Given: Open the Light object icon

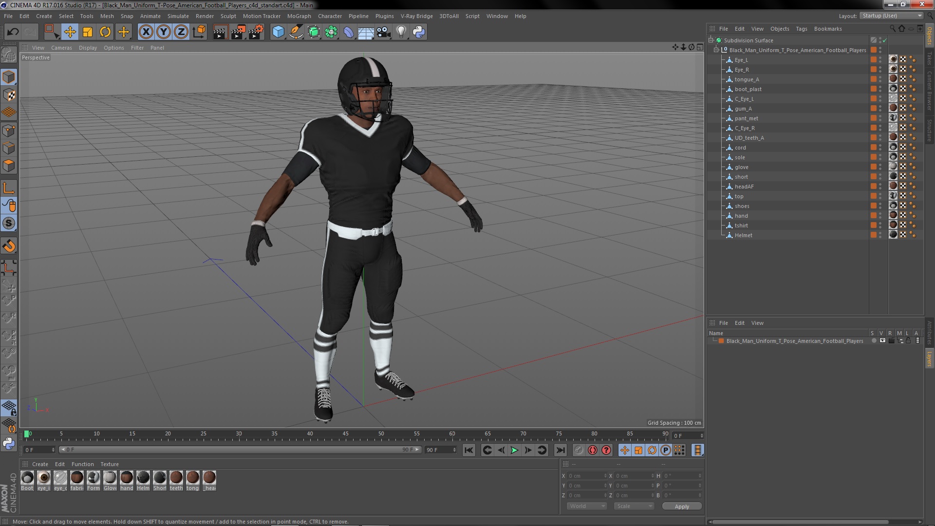Looking at the screenshot, I should tap(401, 32).
